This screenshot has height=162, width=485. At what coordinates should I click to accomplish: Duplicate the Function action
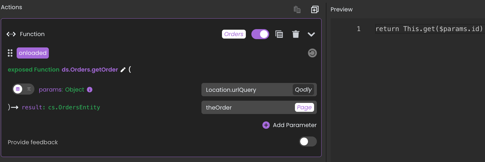point(279,34)
